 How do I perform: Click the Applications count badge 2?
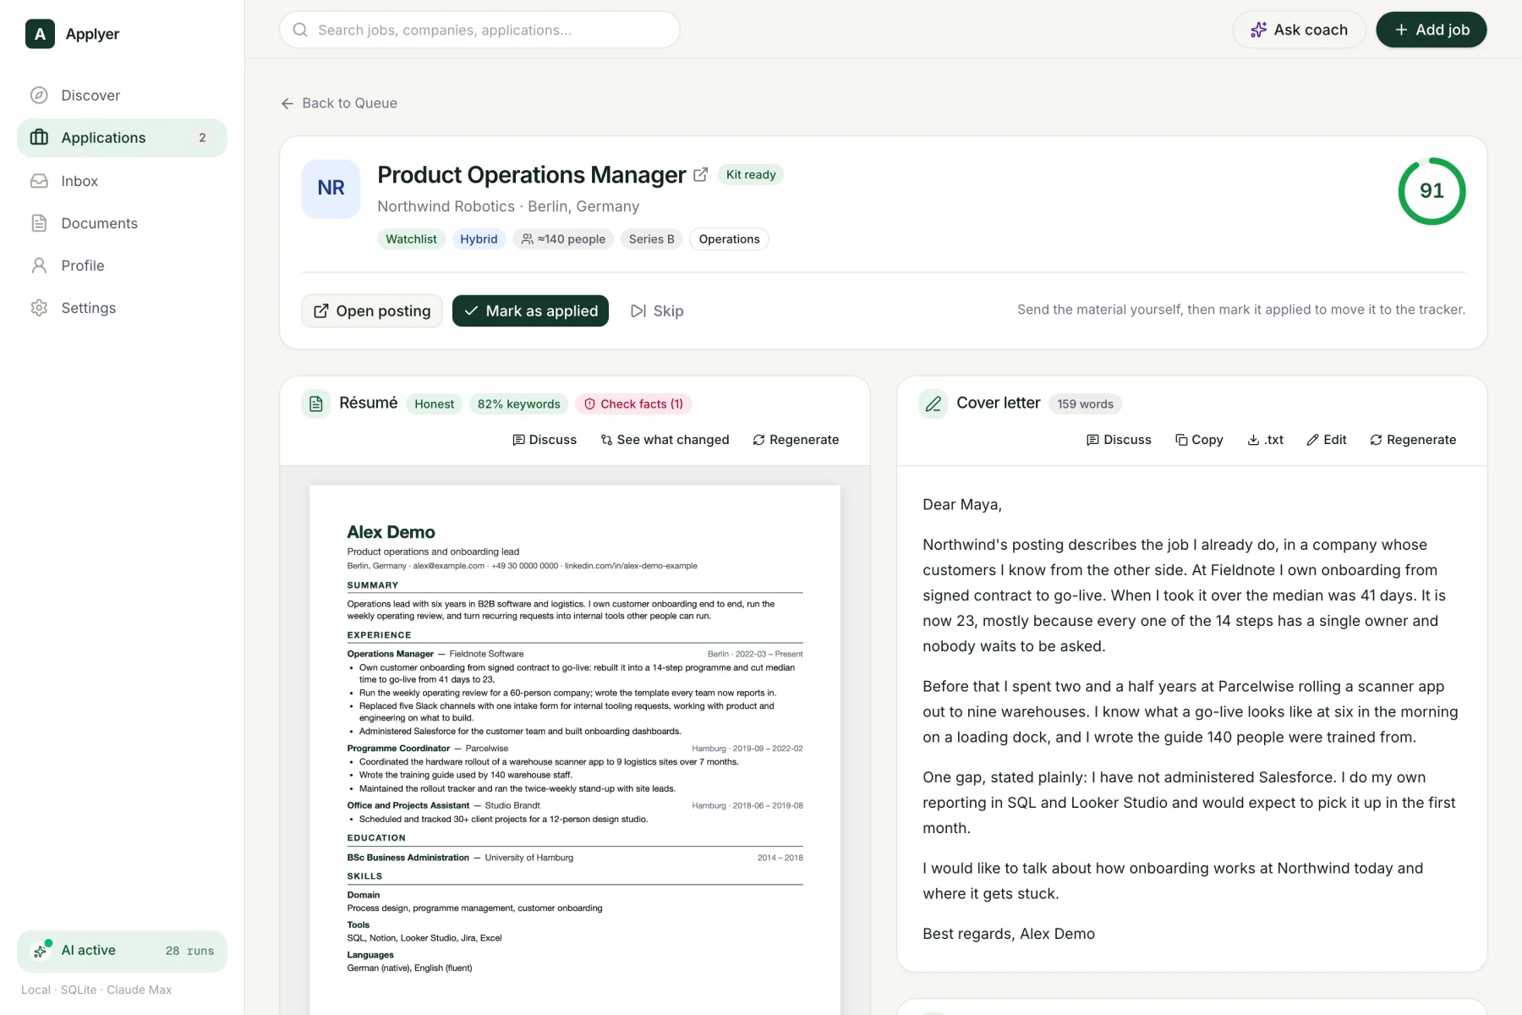pos(202,138)
